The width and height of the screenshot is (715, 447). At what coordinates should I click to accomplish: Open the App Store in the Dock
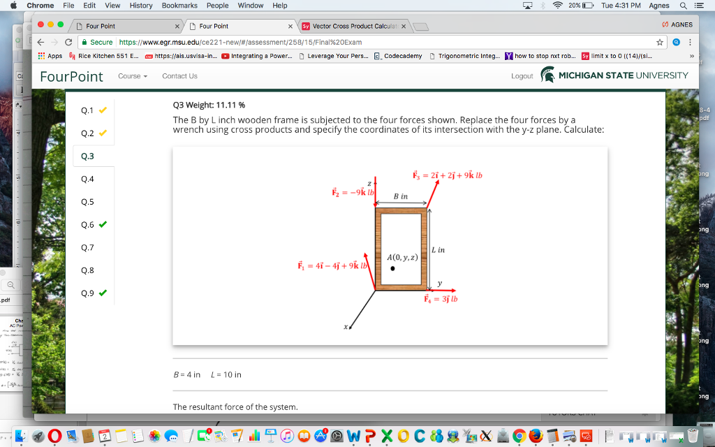pyautogui.click(x=320, y=436)
